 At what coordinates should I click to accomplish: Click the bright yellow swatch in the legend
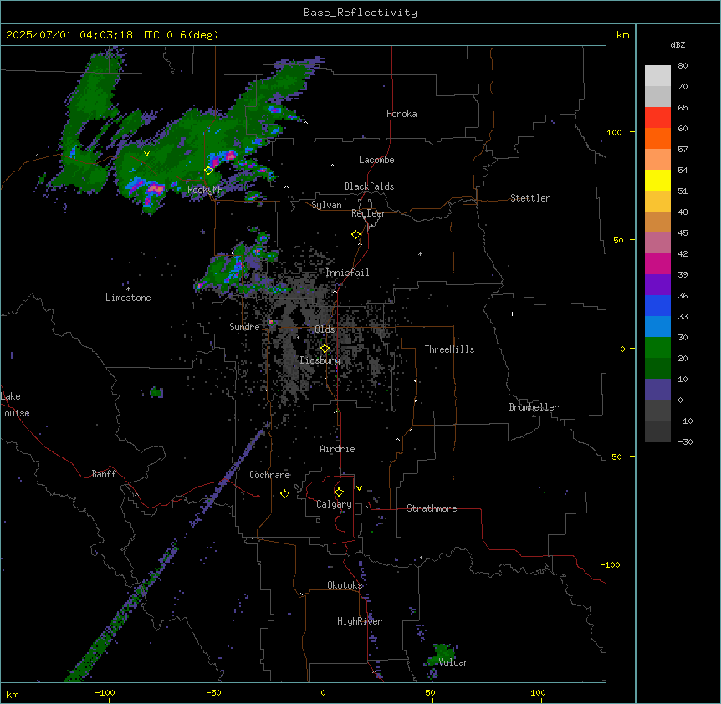pos(657,180)
